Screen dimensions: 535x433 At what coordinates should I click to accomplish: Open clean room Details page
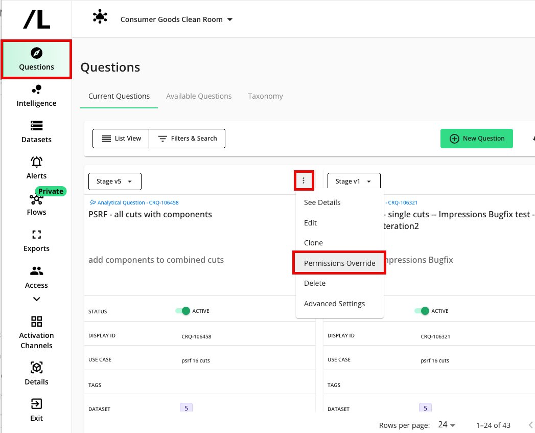click(36, 374)
